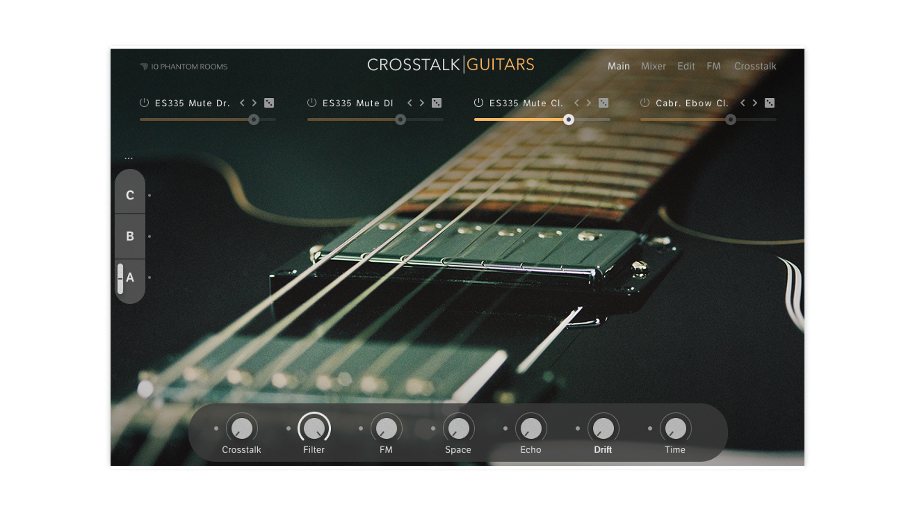Viewport: 915px width, 515px height.
Task: Select the next patch for ES335 Mute Dr.
Action: 254,103
